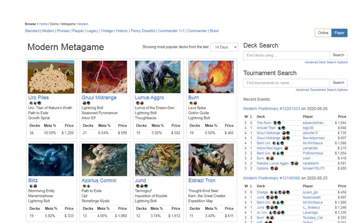This screenshot has height=223, width=354.
Task: Go to the Legacy format tab
Action: click(92, 31)
